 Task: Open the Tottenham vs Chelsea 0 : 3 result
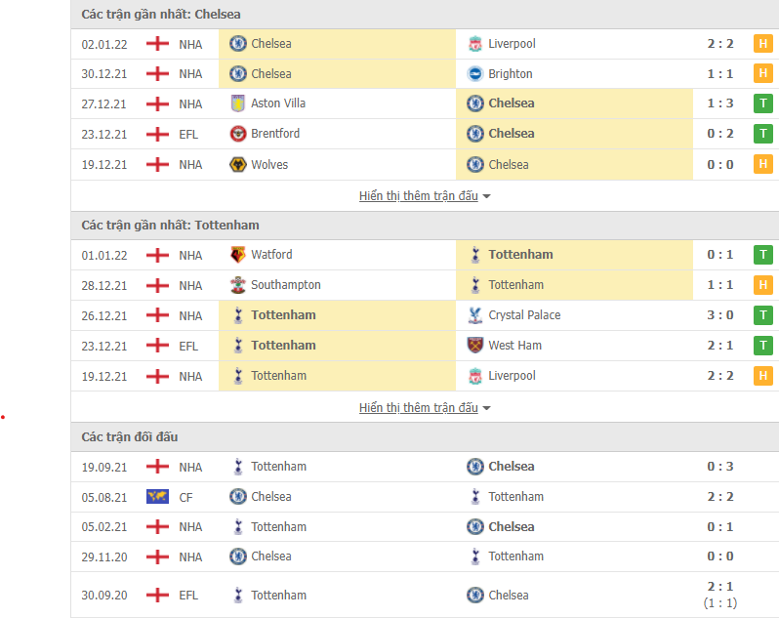[720, 467]
